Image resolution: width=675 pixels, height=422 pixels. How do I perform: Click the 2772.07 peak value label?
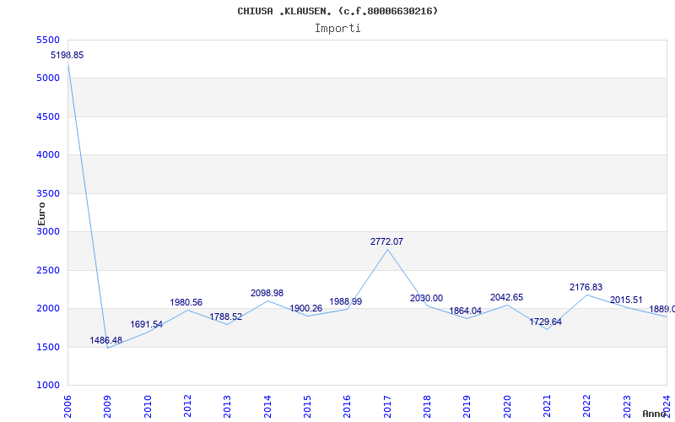[386, 241]
